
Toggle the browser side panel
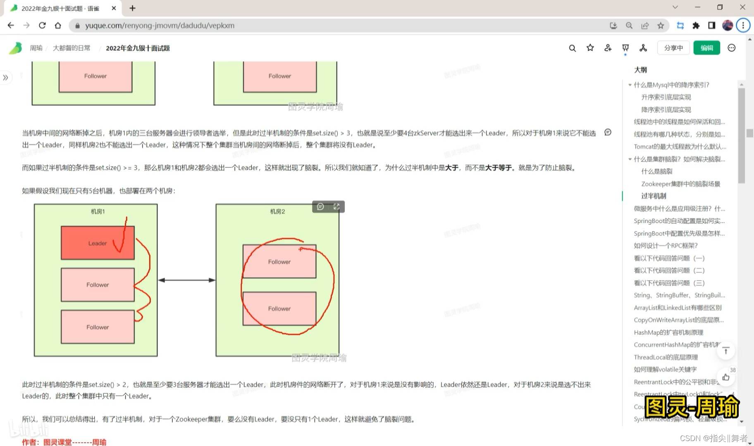pyautogui.click(x=712, y=26)
